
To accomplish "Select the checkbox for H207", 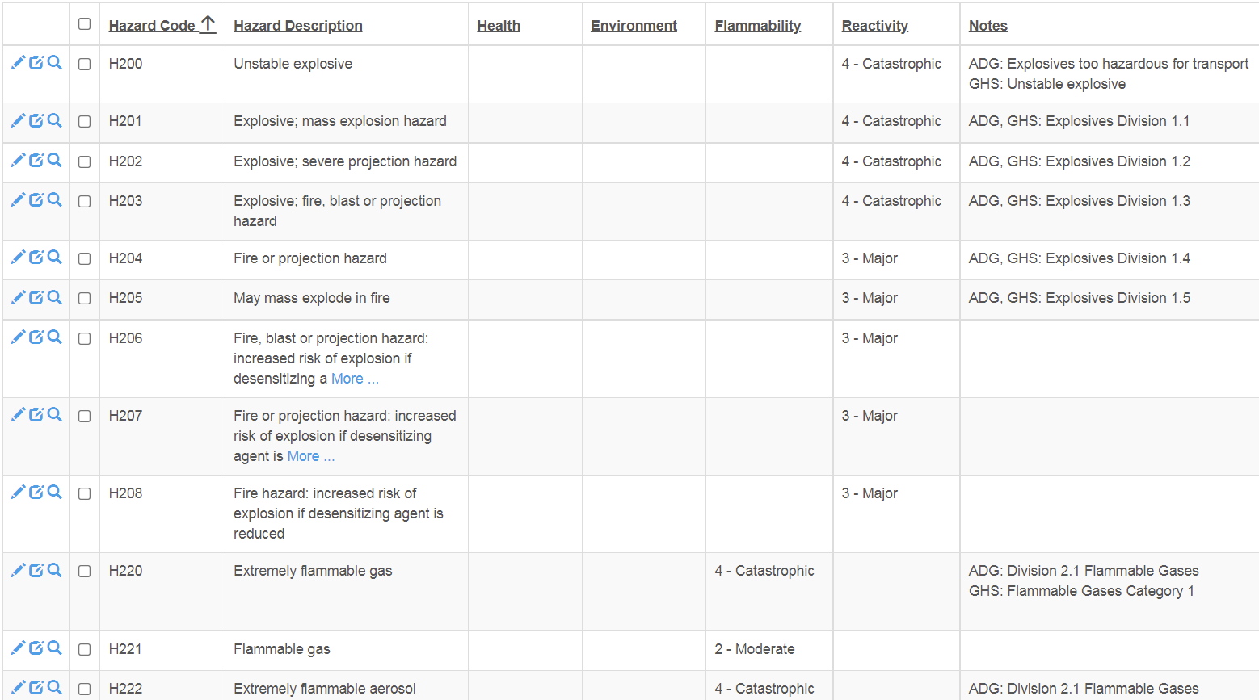I will 84,416.
